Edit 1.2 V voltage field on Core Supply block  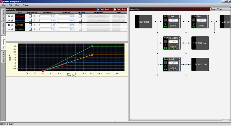(173, 63)
